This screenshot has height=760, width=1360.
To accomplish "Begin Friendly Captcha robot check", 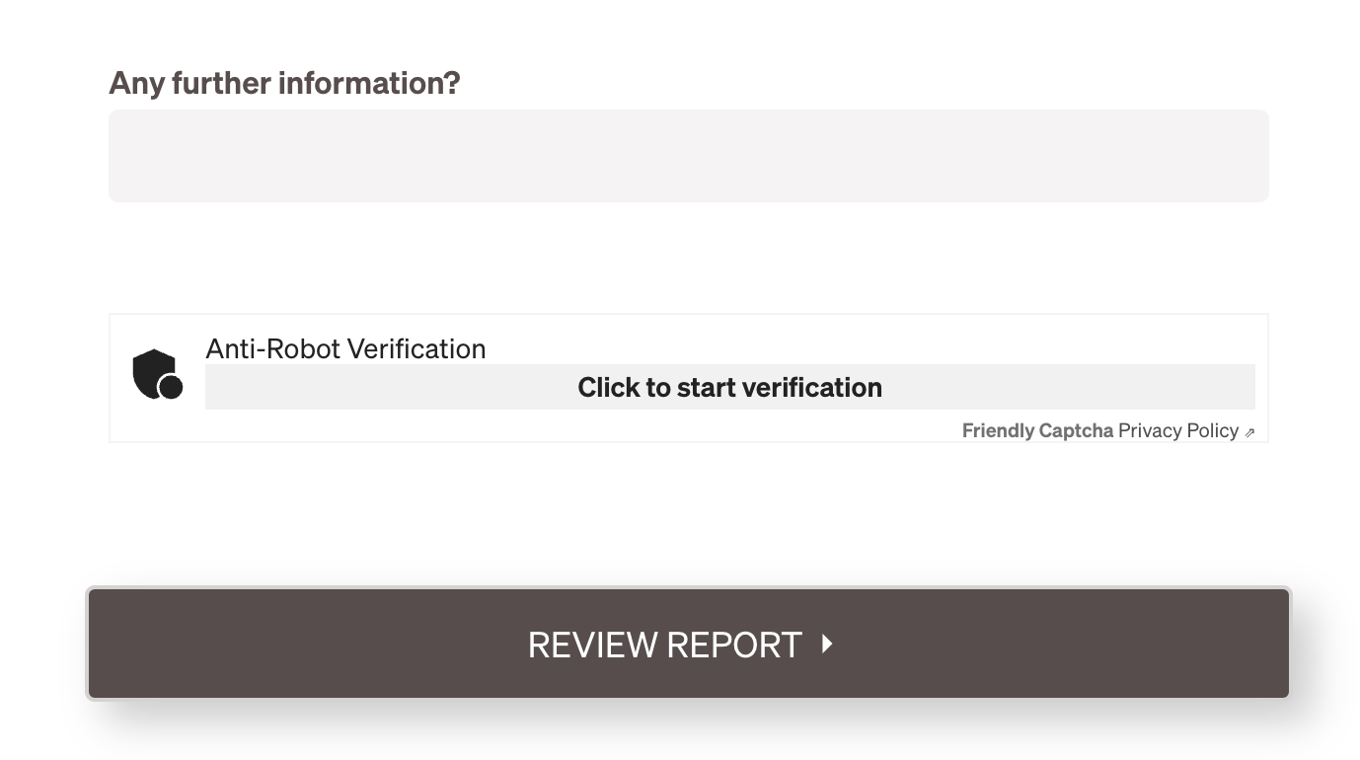I will tap(729, 387).
